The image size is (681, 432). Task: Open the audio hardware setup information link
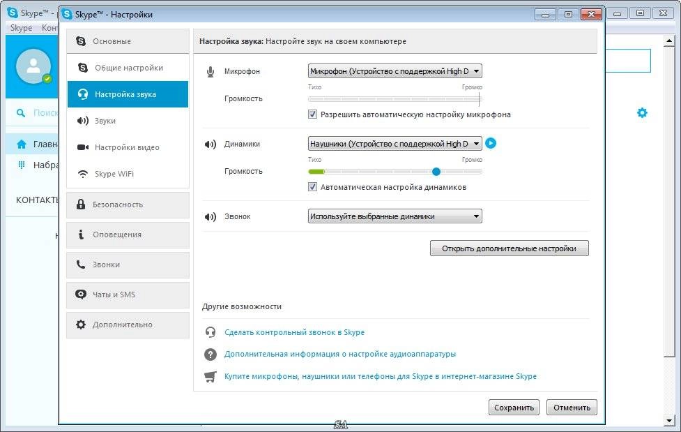[x=340, y=354]
